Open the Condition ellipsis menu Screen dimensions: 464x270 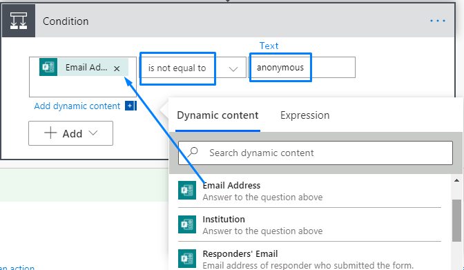pyautogui.click(x=438, y=21)
